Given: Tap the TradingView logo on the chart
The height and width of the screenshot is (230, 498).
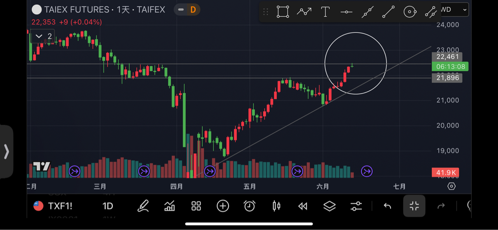Looking at the screenshot, I should [x=41, y=167].
